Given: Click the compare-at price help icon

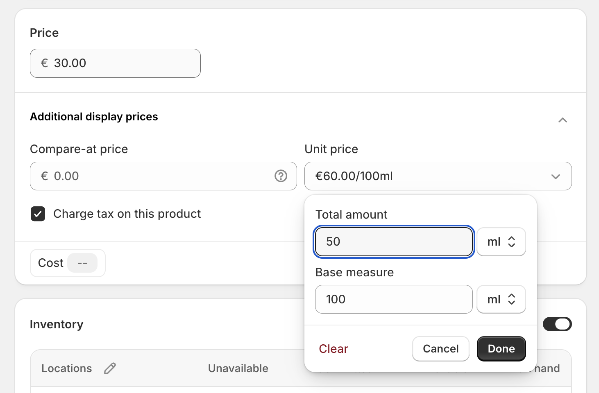Looking at the screenshot, I should (281, 176).
